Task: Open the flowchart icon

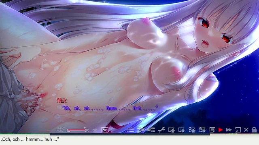Action: 151,130
